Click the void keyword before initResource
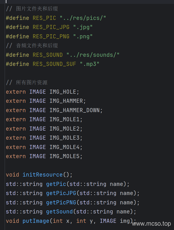174x230 pixels. click(x=12, y=175)
